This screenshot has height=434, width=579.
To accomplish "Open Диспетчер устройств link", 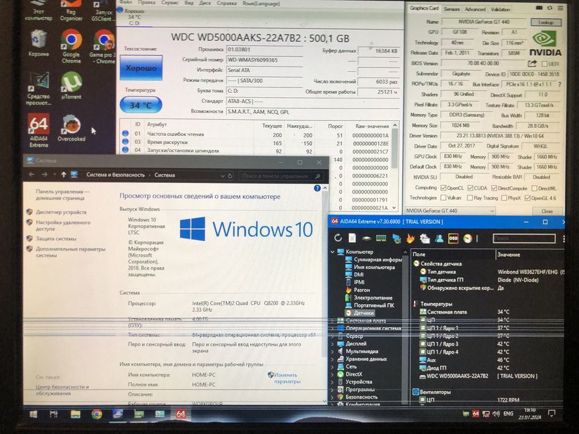I will click(61, 212).
